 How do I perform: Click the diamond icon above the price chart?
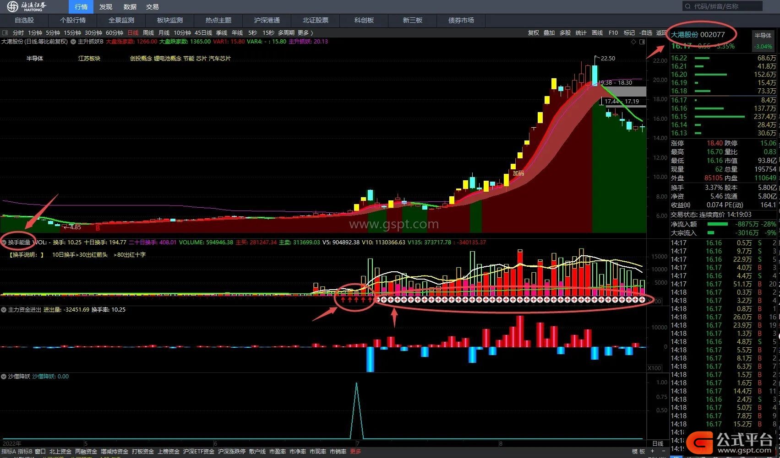pyautogui.click(x=633, y=42)
